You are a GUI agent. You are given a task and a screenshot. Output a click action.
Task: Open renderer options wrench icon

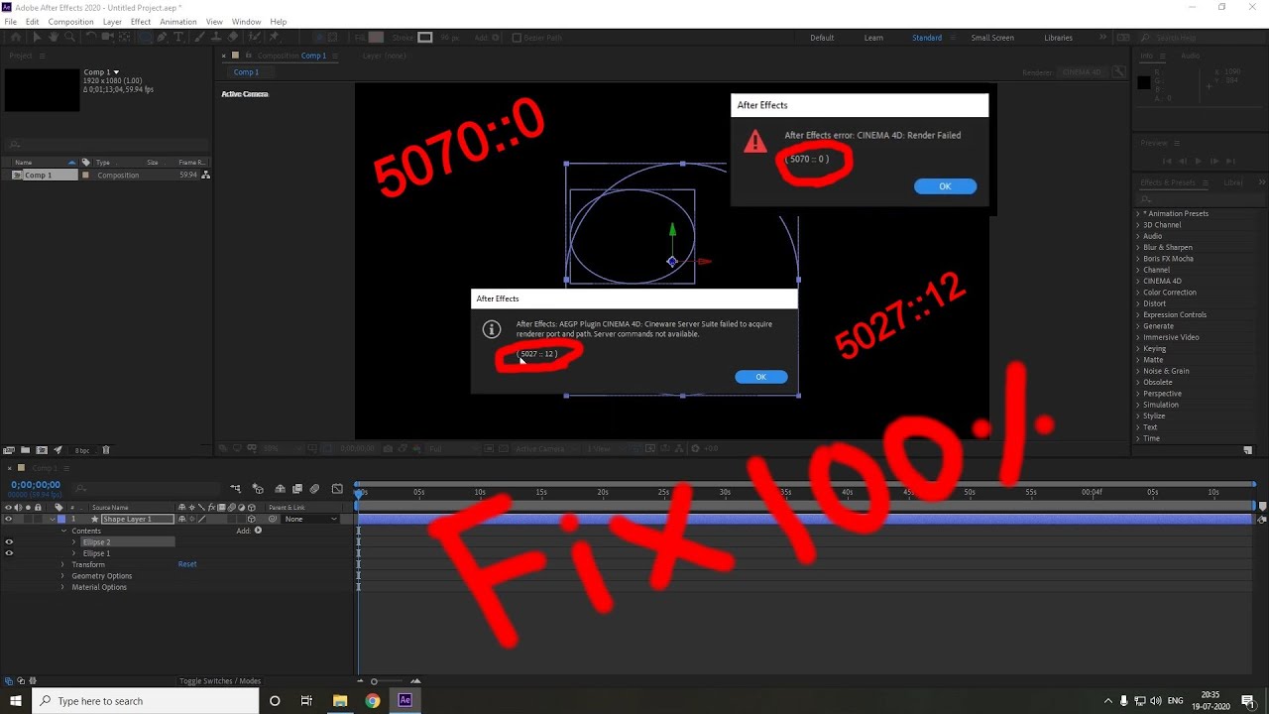click(x=1119, y=72)
